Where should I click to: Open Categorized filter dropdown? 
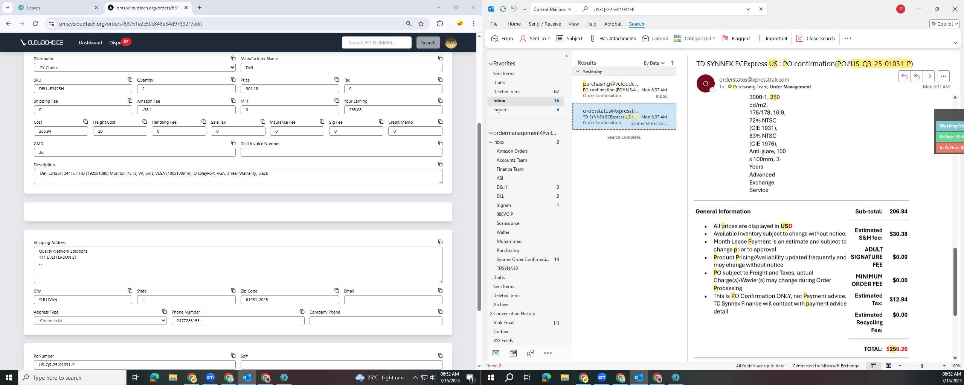(x=695, y=38)
